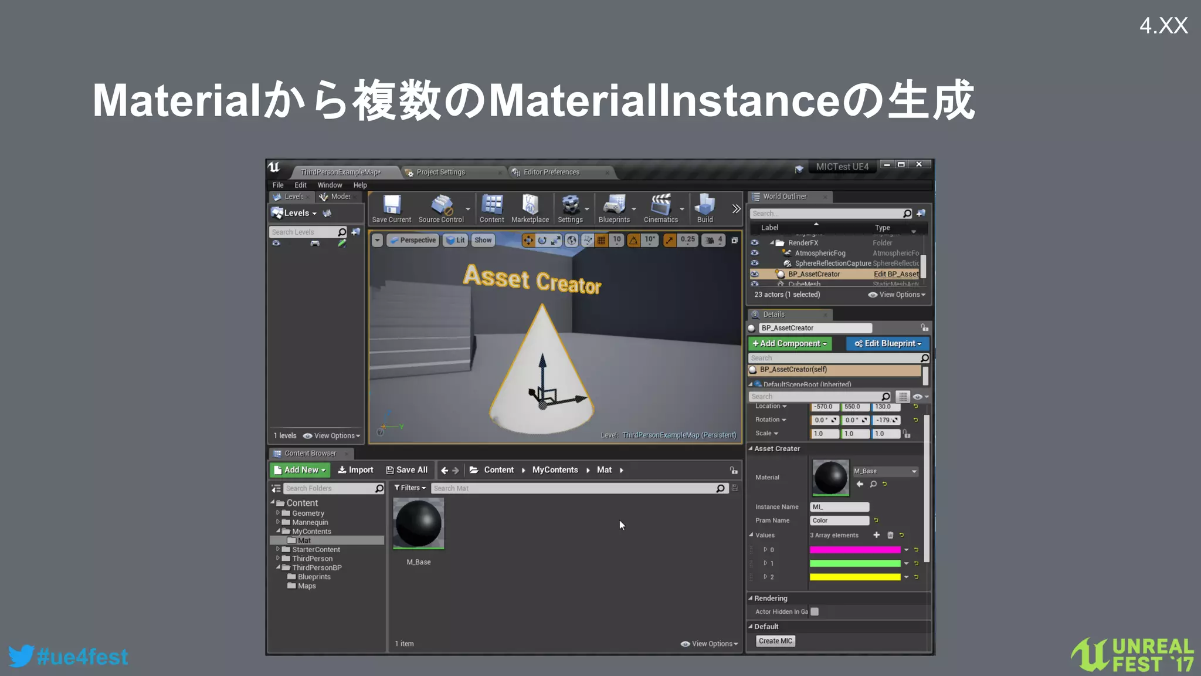Viewport: 1201px width, 676px height.
Task: Open property matrix grid icon in Details
Action: [x=903, y=397]
